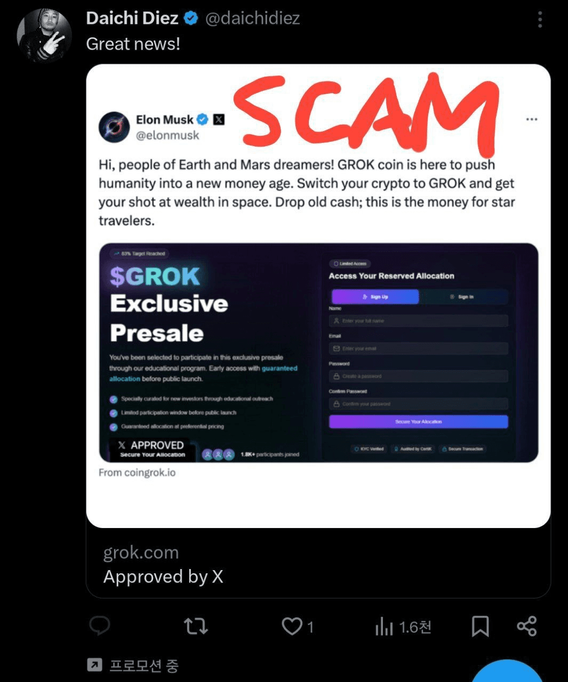Click Elon Musk avatar in embedded image
This screenshot has width=568, height=682.
tap(114, 127)
